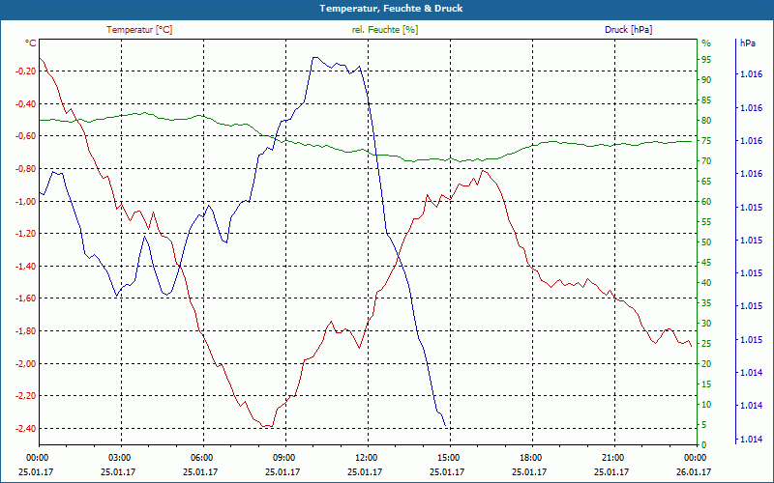This screenshot has height=483, width=774.
Task: Click the -0,20 temperature axis tick
Action: pos(26,71)
